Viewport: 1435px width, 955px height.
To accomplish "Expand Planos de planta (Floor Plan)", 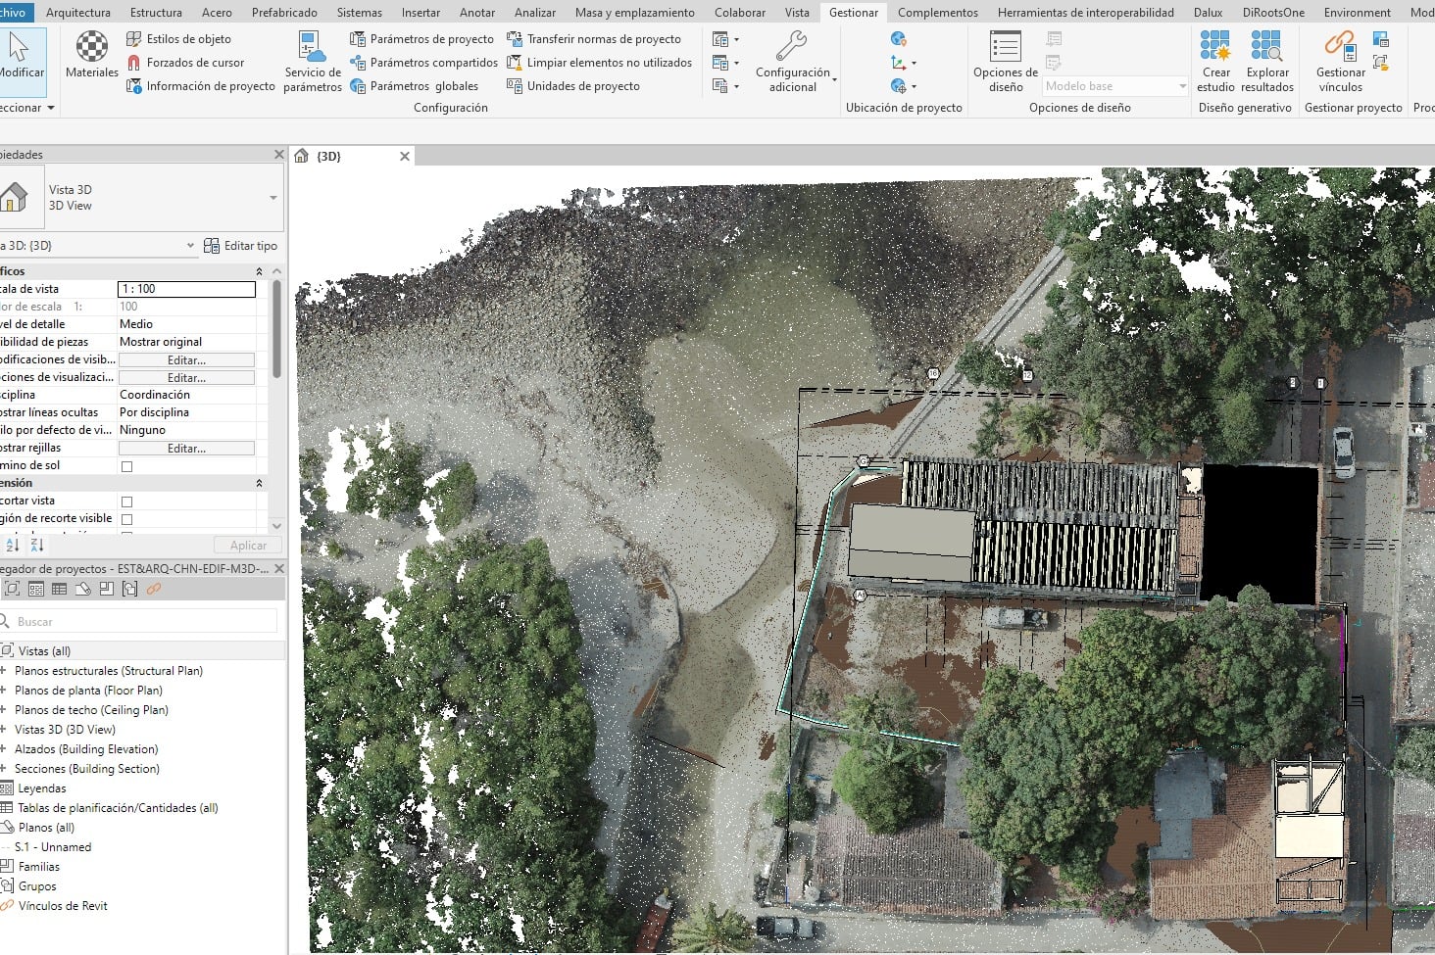I will (x=4, y=691).
